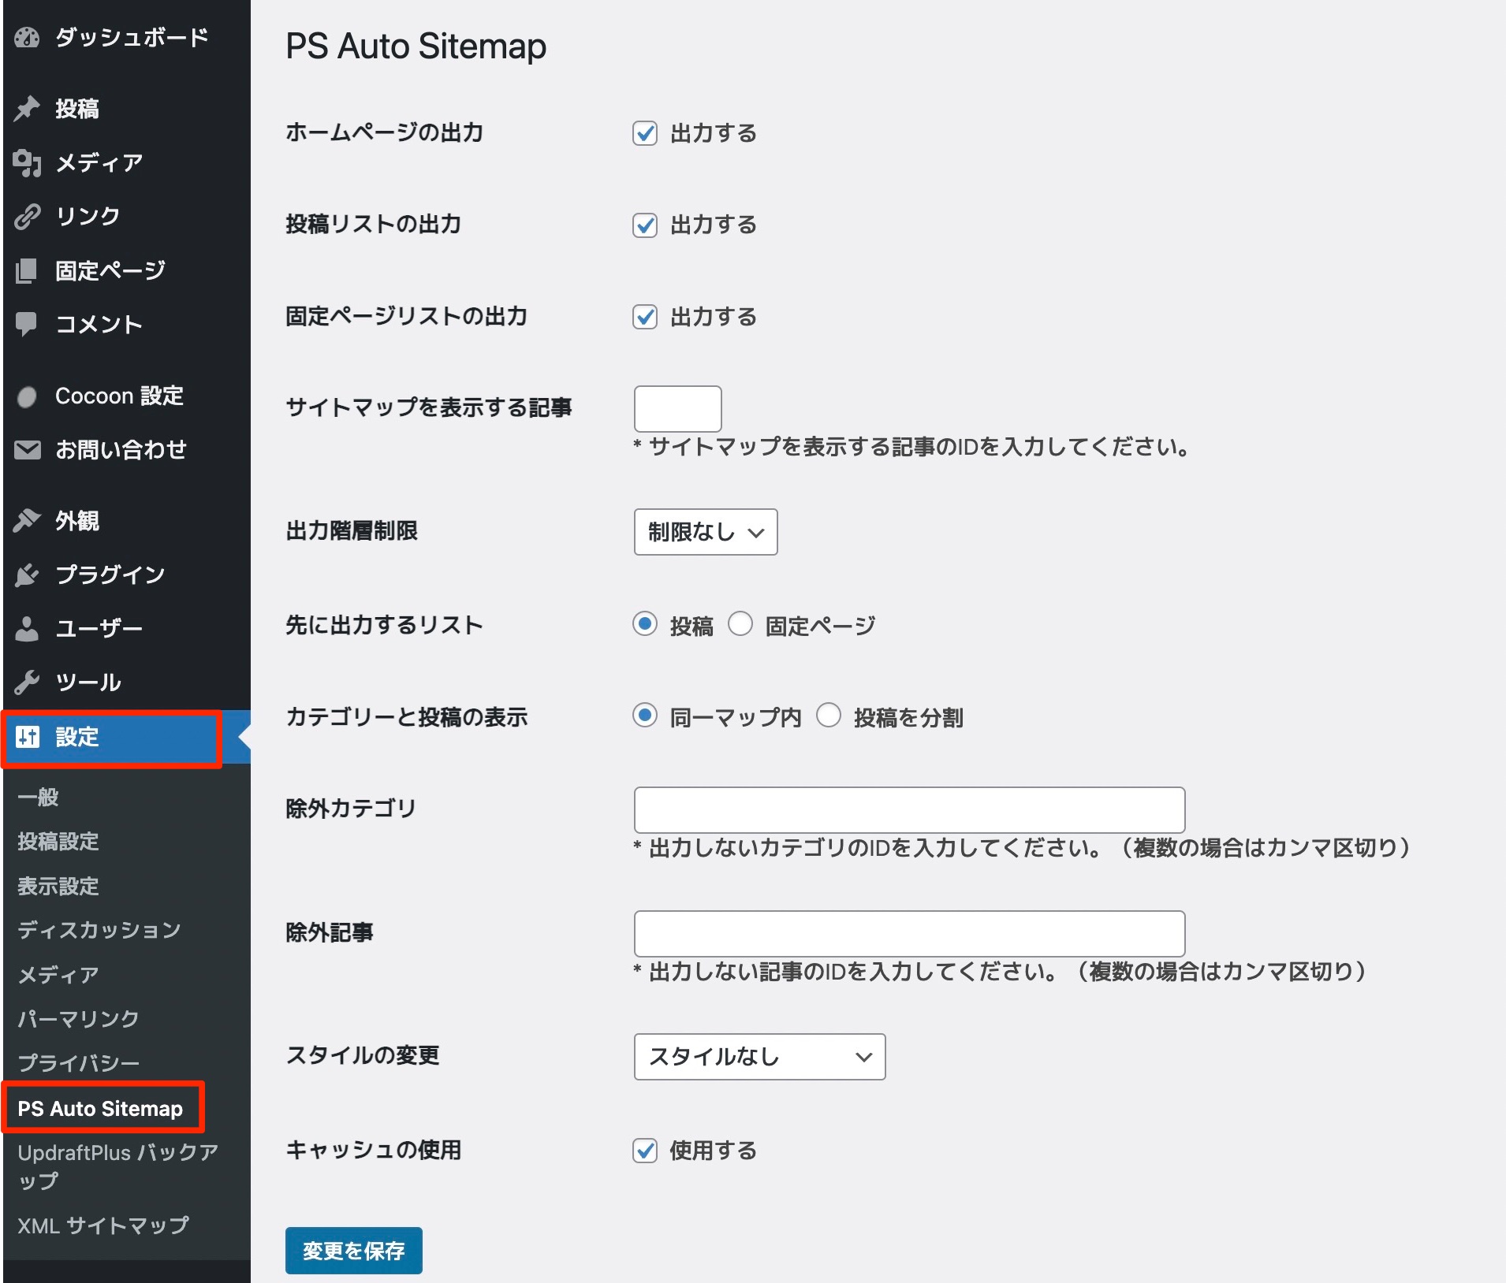Click the media icon beside メディア
1506x1283 pixels.
point(27,162)
